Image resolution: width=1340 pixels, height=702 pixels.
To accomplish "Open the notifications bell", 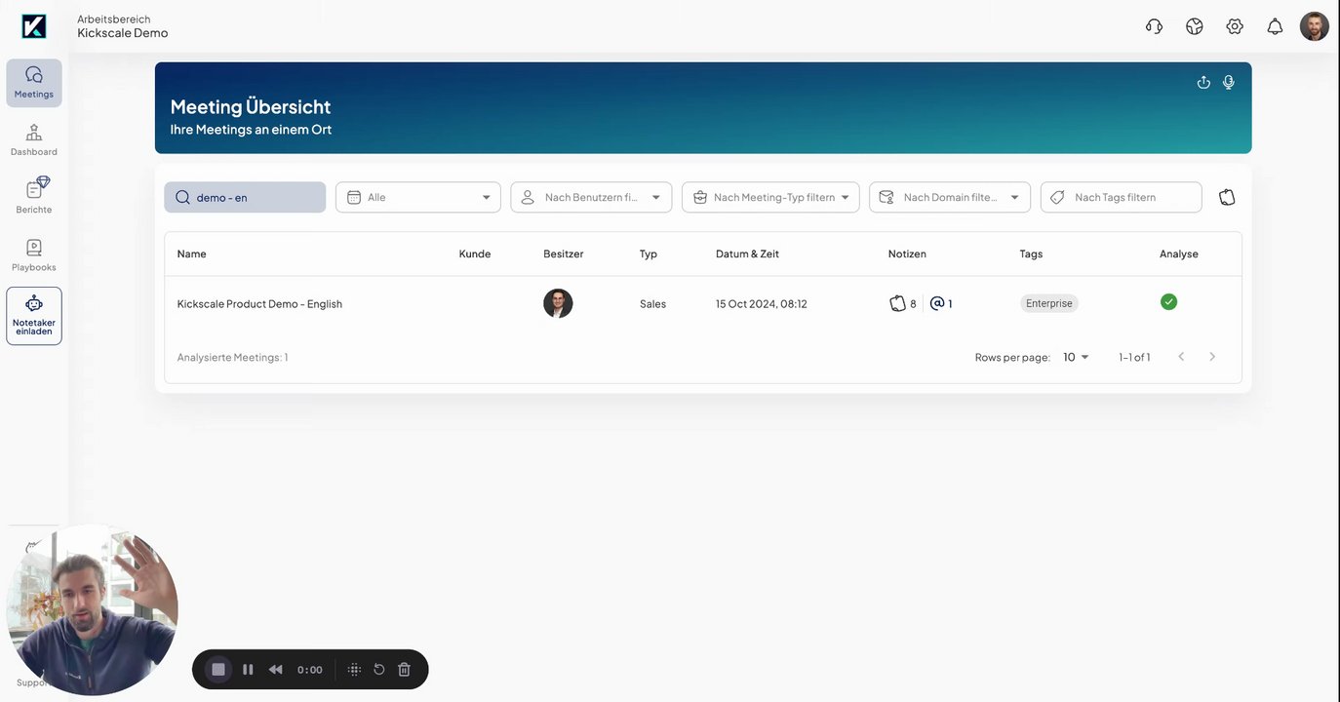I will point(1275,26).
